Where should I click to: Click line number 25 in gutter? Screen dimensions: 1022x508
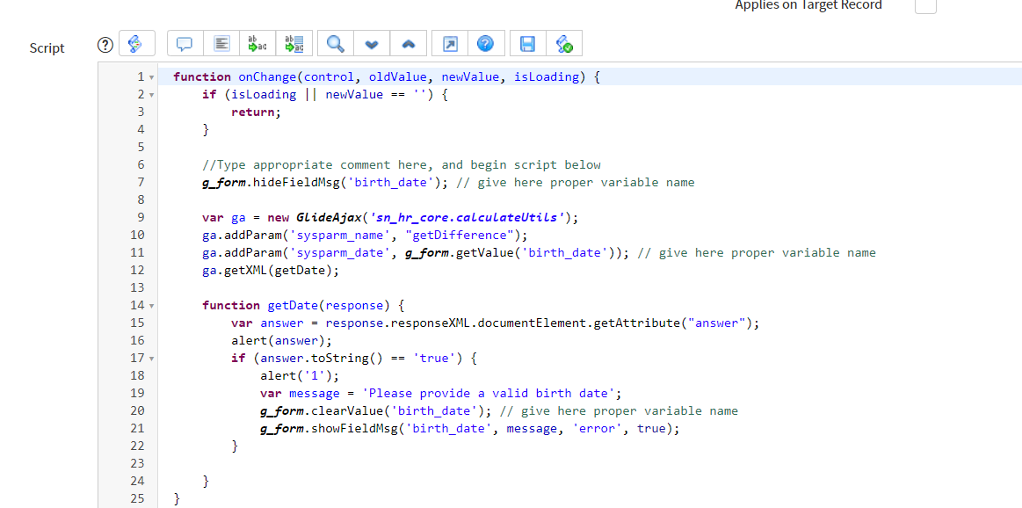point(137,499)
